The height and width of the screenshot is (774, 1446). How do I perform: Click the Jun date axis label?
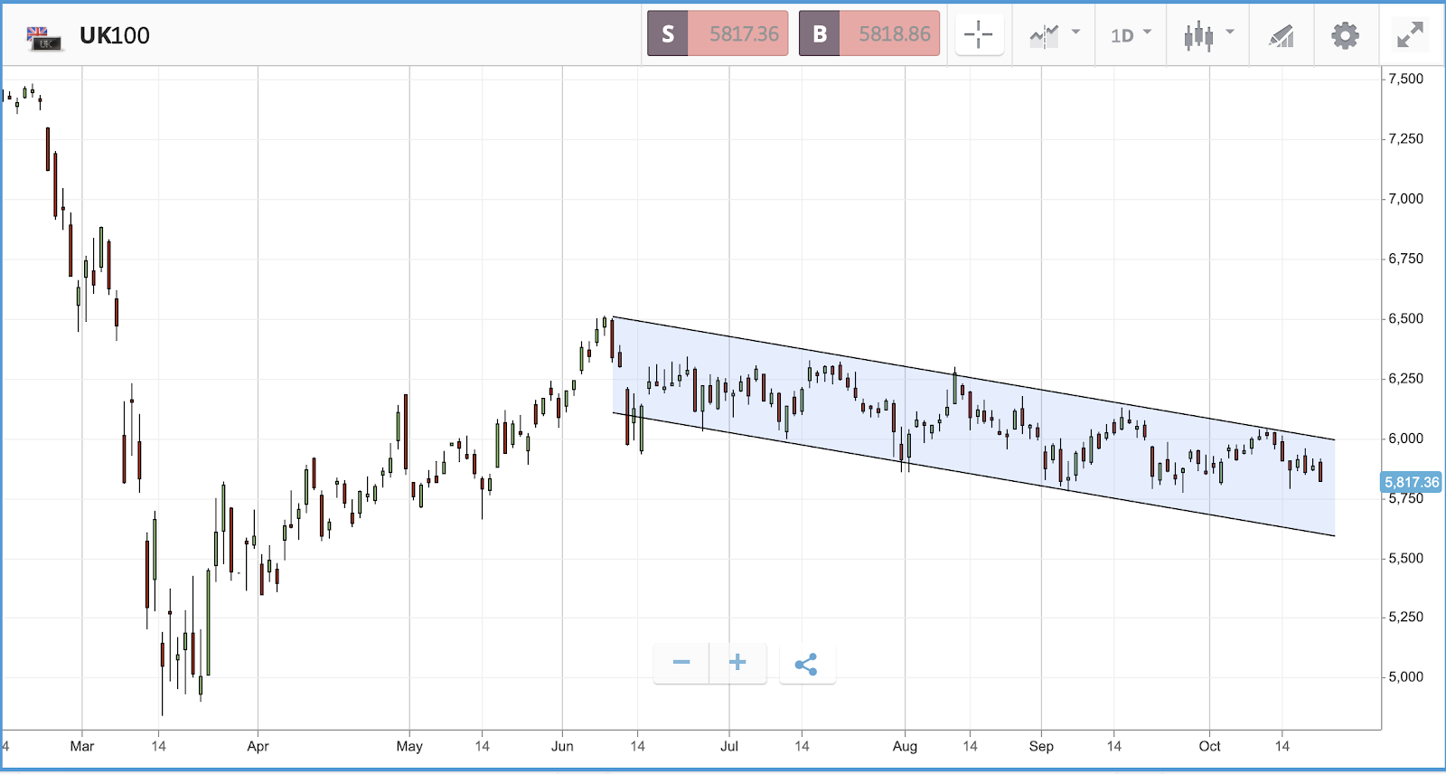[x=562, y=746]
